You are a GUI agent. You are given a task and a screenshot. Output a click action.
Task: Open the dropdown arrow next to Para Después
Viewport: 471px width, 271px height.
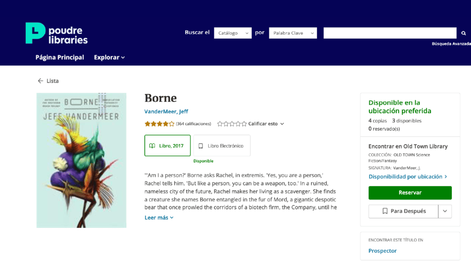(445, 211)
